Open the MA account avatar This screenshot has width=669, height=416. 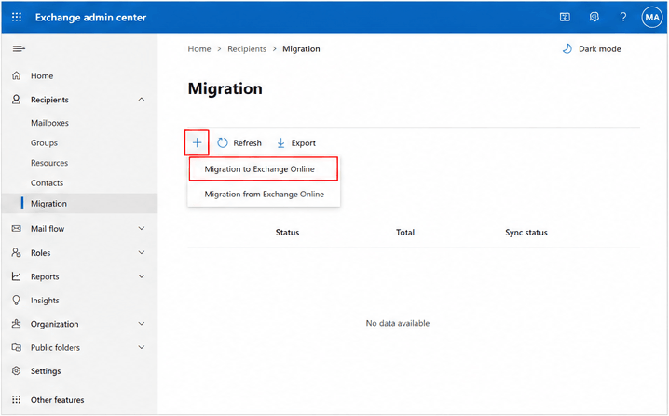point(652,17)
